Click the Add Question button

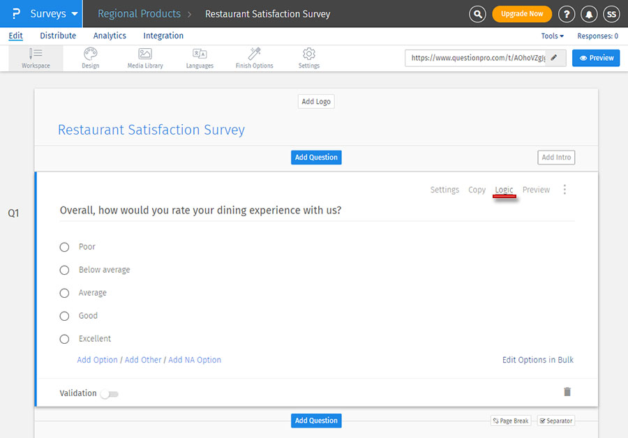(x=316, y=157)
